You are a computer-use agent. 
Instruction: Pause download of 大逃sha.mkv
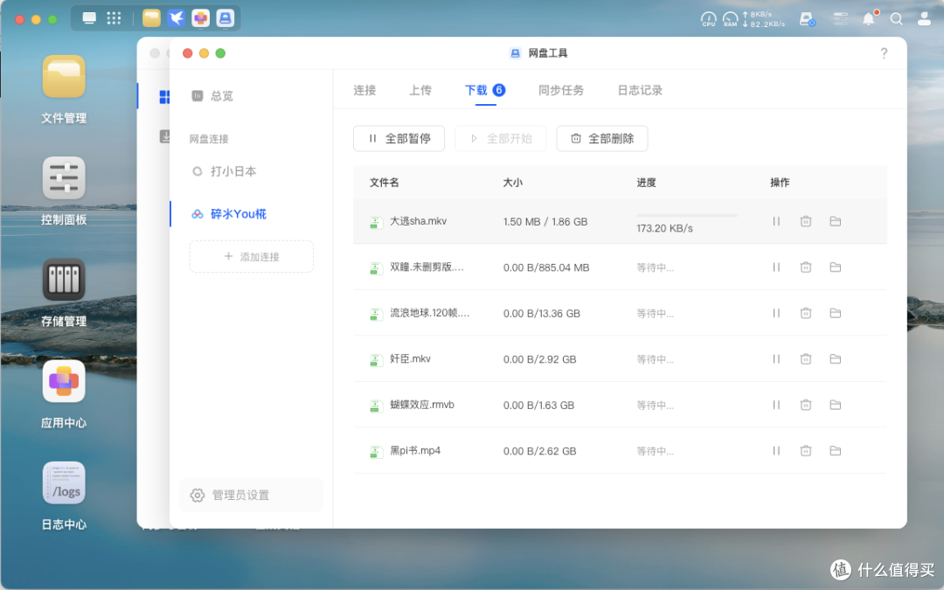point(776,221)
